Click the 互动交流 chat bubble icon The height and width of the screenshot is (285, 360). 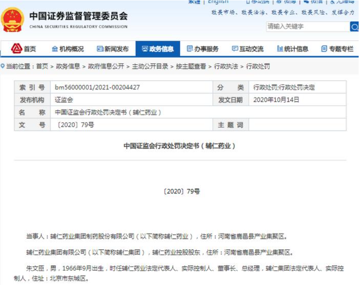(x=234, y=49)
